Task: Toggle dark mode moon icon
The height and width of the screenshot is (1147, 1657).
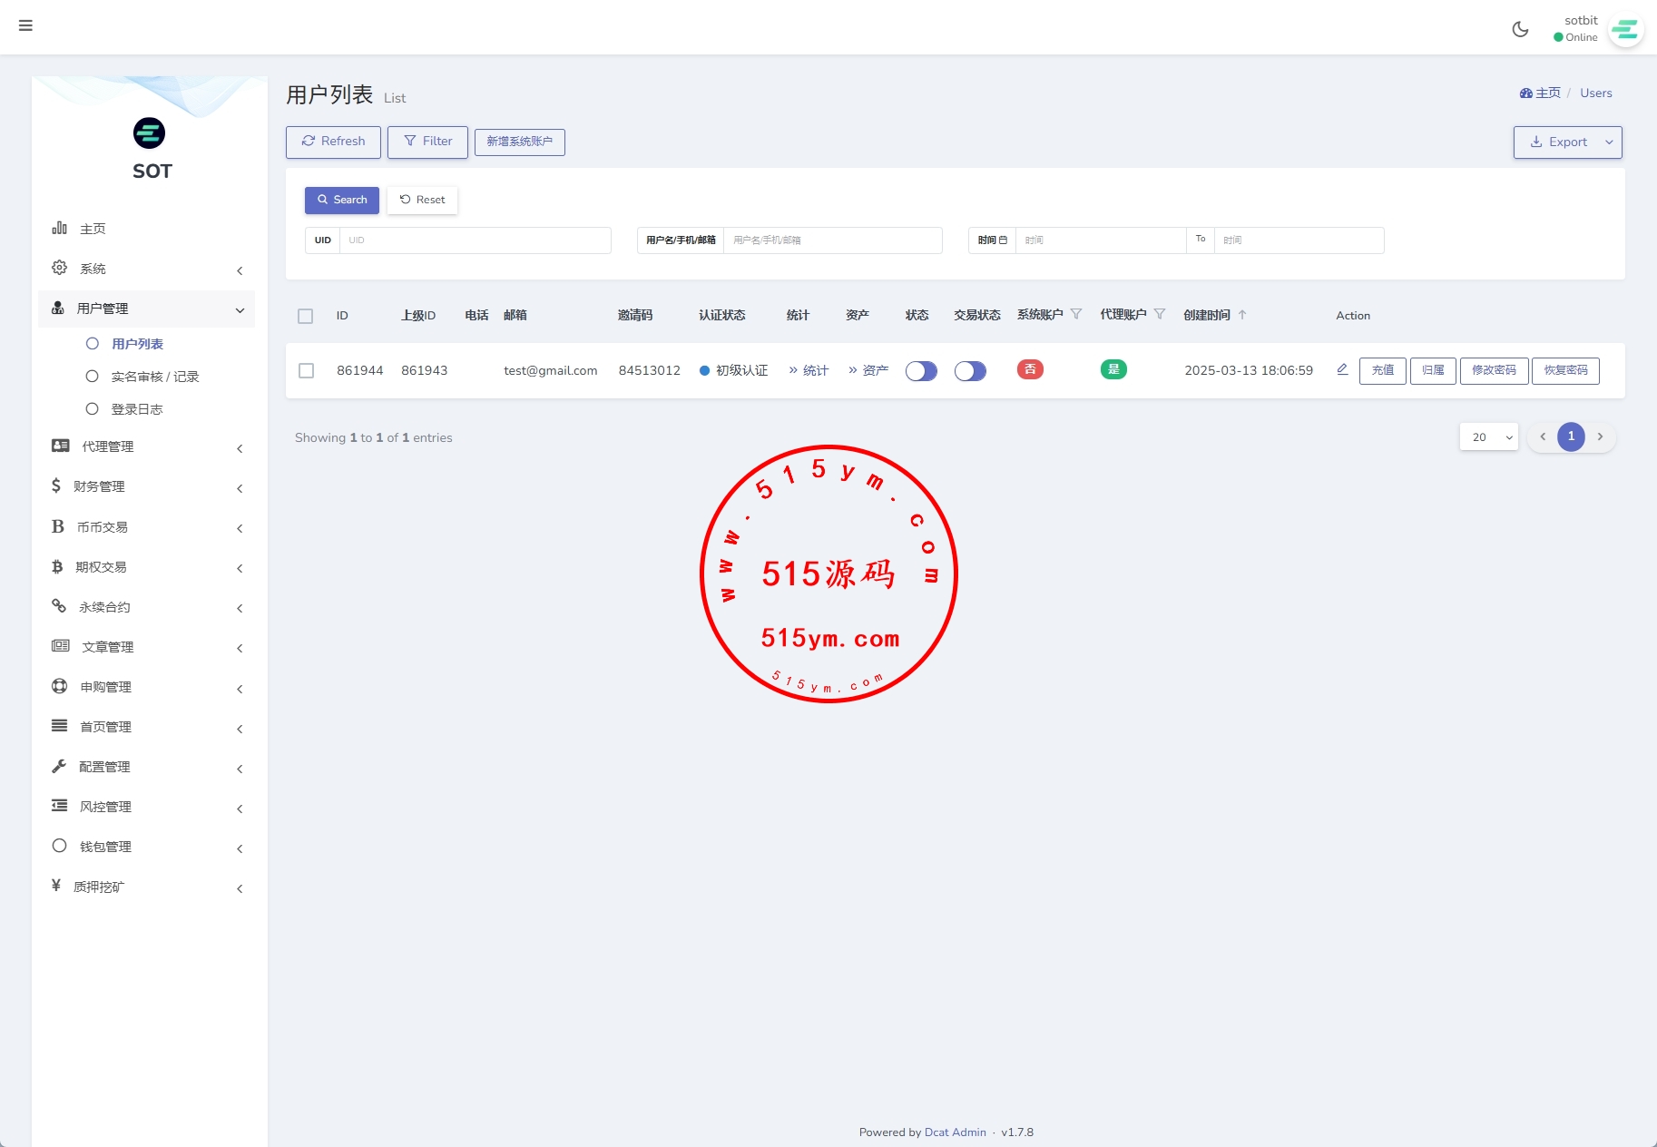Action: click(x=1520, y=29)
